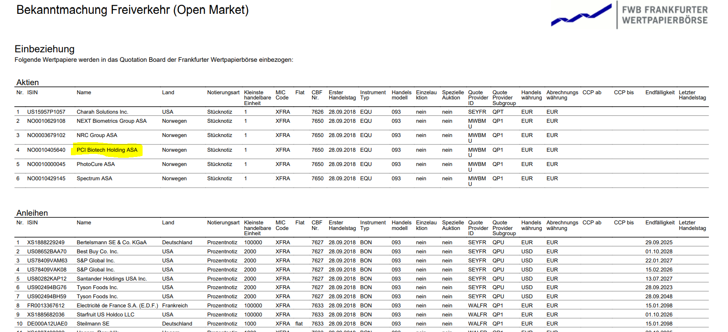Click Endfälligkeit date 13.07.2027
Screen dimensions: 728x332
click(x=659, y=279)
